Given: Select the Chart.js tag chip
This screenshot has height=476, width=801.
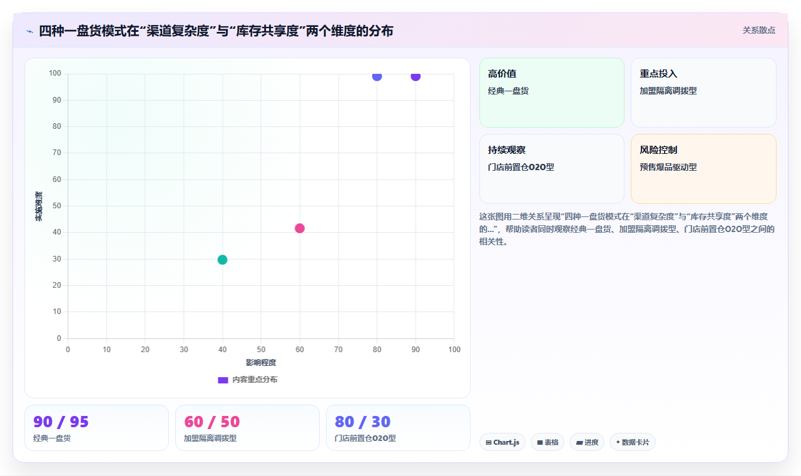Looking at the screenshot, I should (x=503, y=442).
